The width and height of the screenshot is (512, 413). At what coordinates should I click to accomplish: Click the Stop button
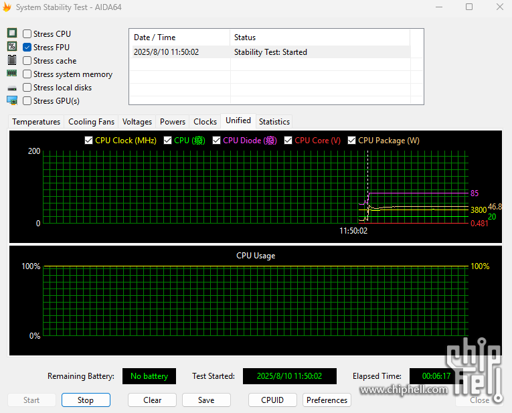click(x=86, y=400)
